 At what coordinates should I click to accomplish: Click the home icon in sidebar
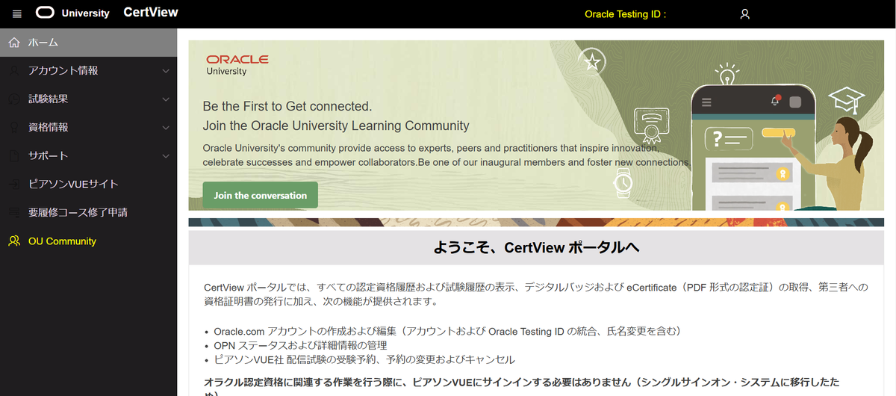[x=14, y=43]
